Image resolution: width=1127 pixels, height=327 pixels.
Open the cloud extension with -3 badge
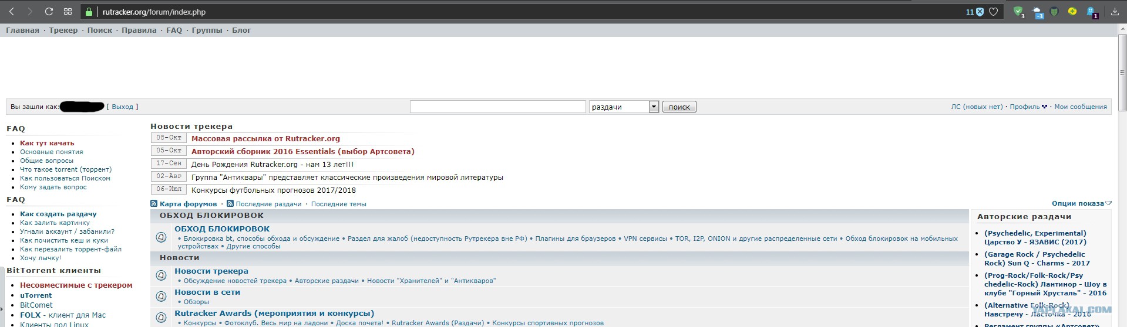1038,12
